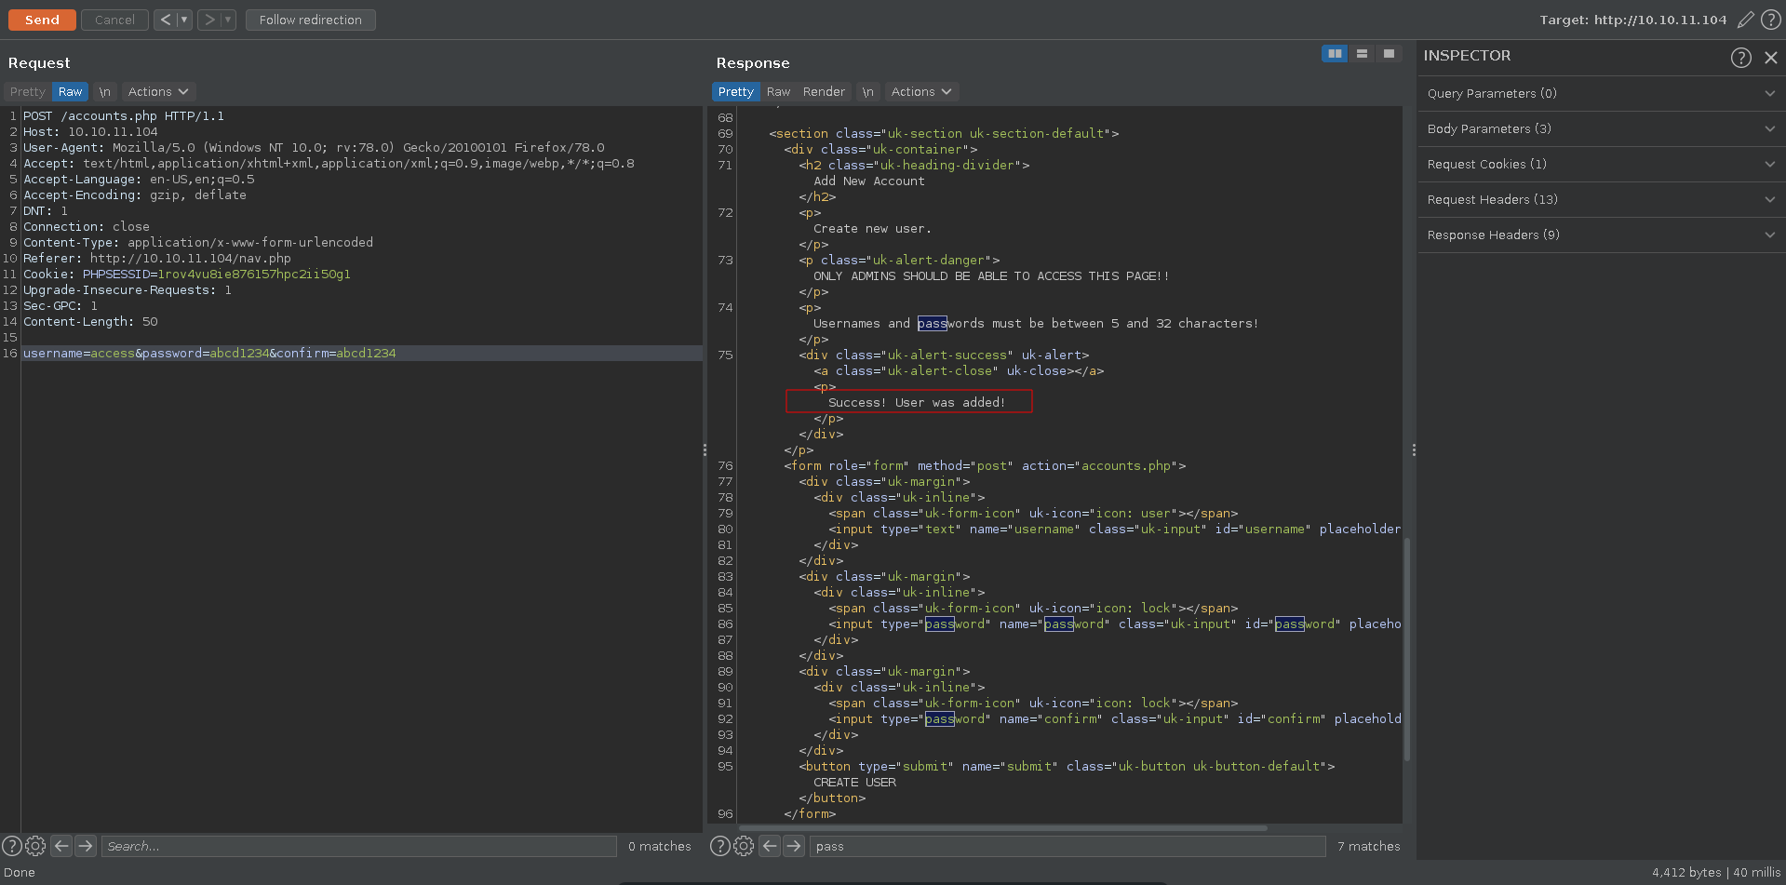Click the Request search input field
1786x885 pixels.
(x=358, y=846)
